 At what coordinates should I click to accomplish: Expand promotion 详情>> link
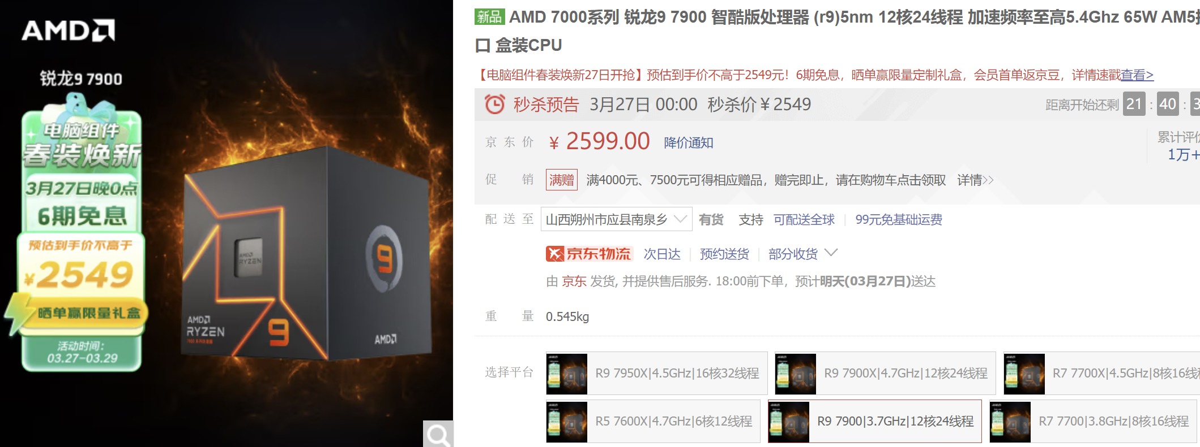pos(975,180)
